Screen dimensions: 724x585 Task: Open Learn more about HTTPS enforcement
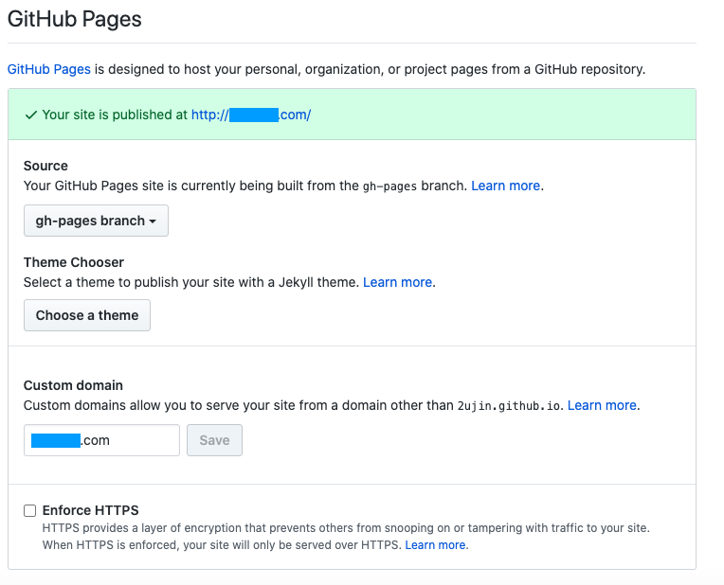click(436, 545)
